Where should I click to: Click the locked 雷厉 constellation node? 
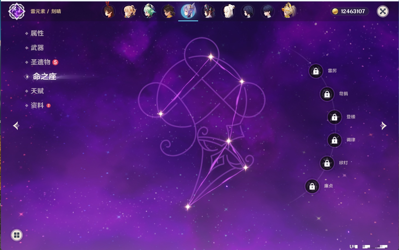[316, 71]
